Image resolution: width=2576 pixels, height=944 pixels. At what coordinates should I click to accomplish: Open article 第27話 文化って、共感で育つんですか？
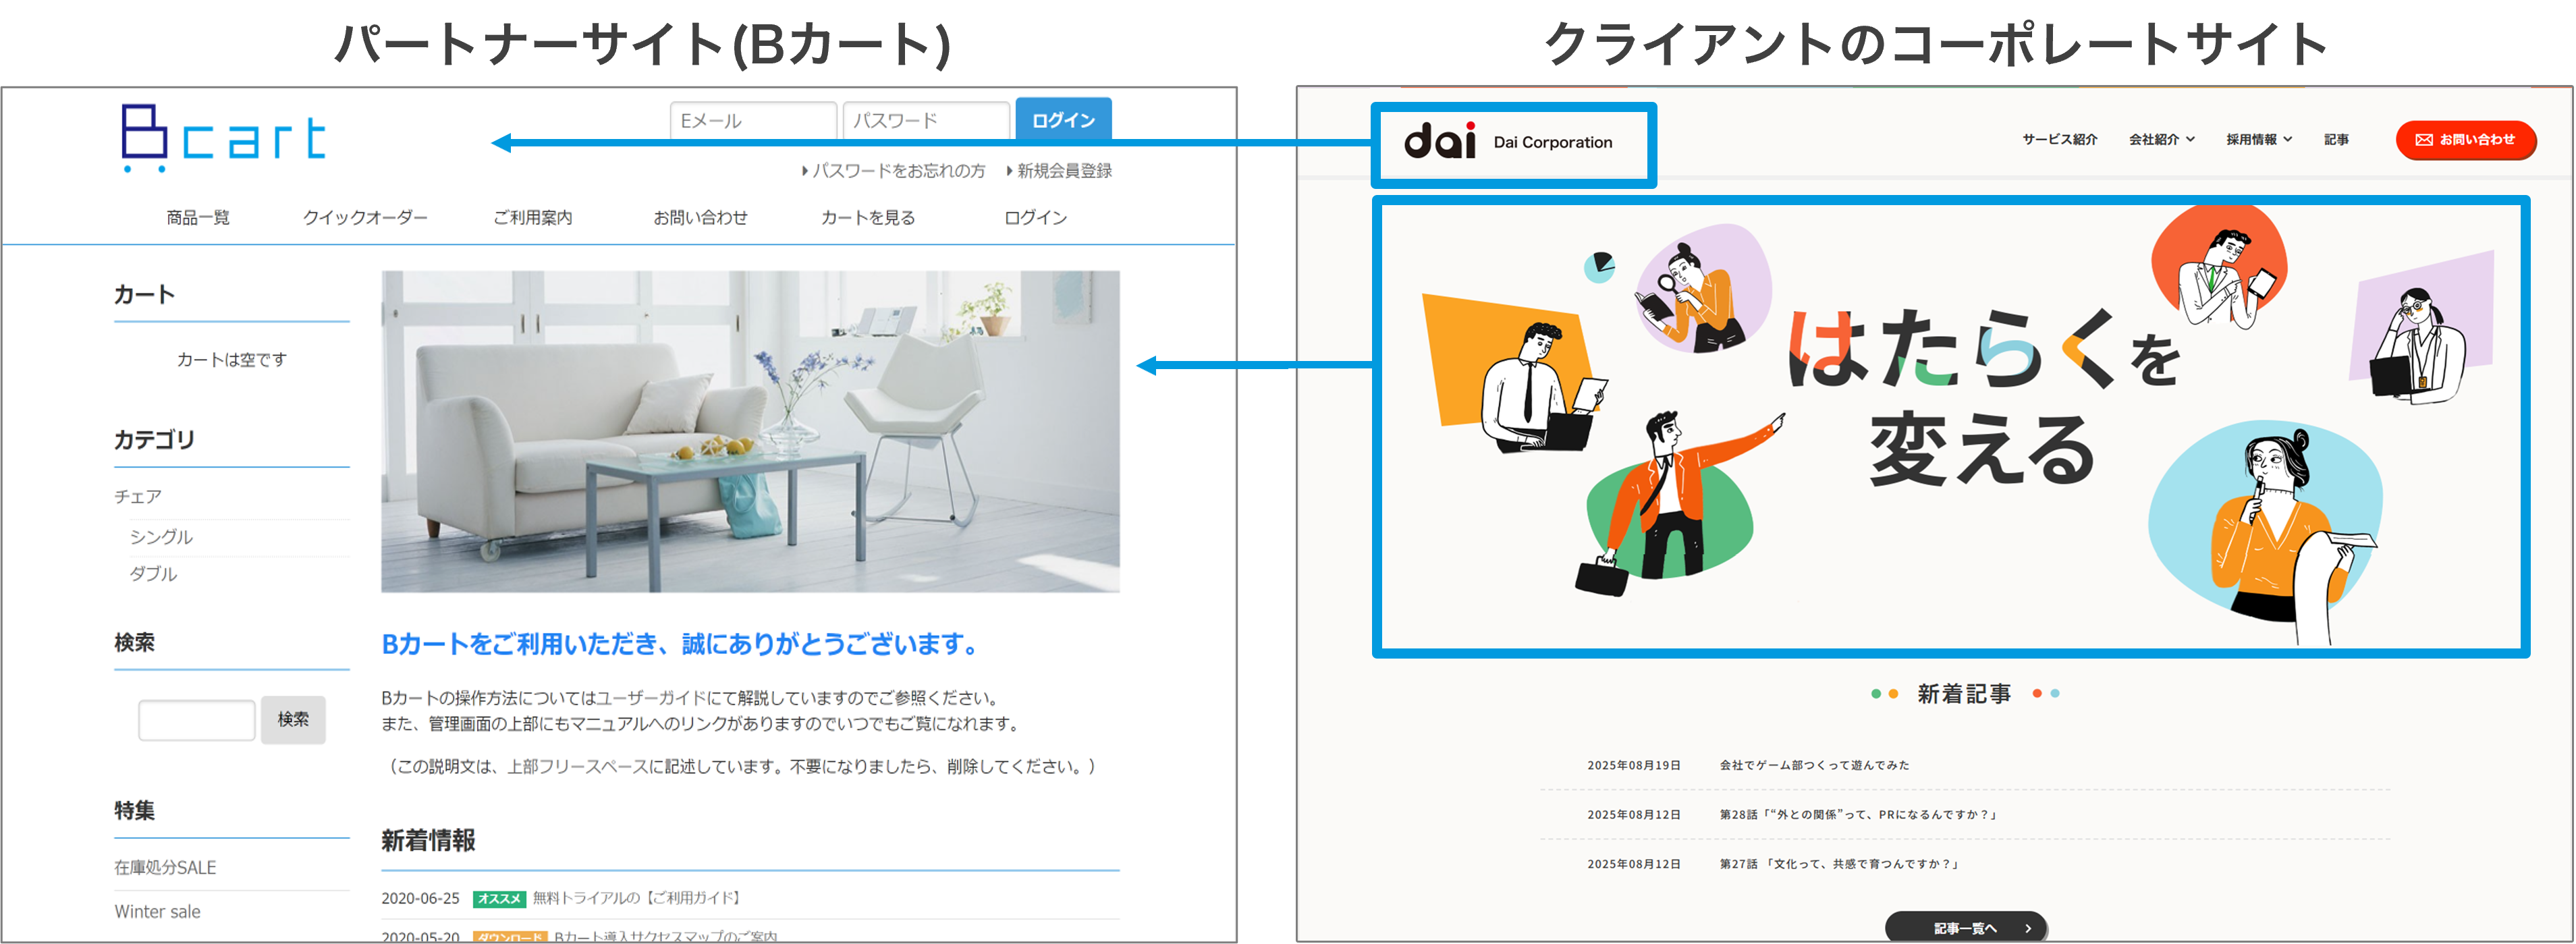[1839, 864]
